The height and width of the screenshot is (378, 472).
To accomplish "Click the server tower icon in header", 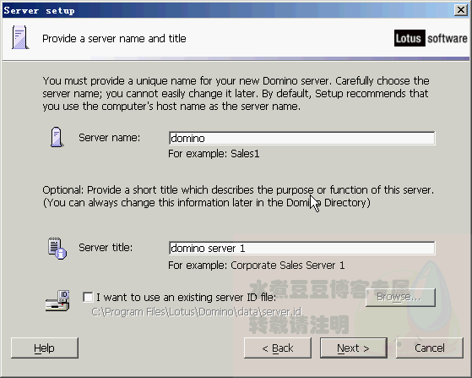I will [x=20, y=38].
